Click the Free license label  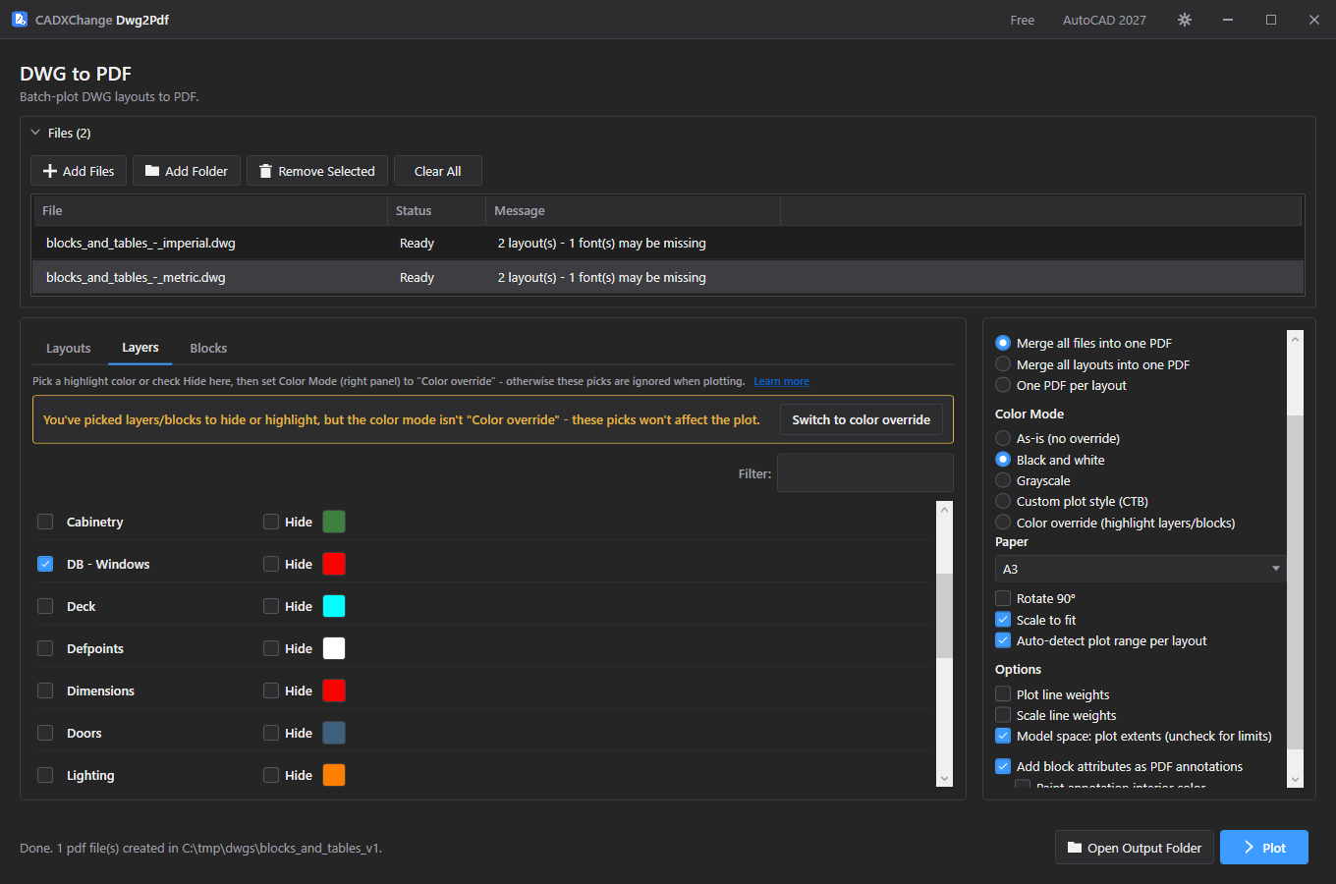[x=1023, y=20]
